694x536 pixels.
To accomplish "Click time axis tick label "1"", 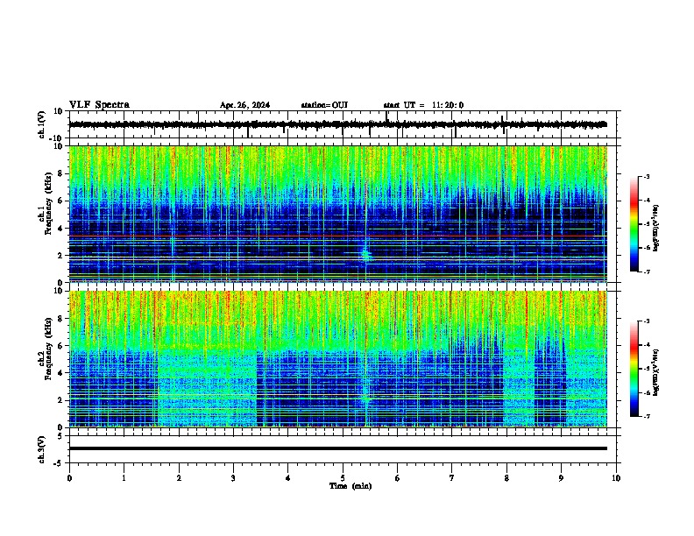I will (124, 478).
